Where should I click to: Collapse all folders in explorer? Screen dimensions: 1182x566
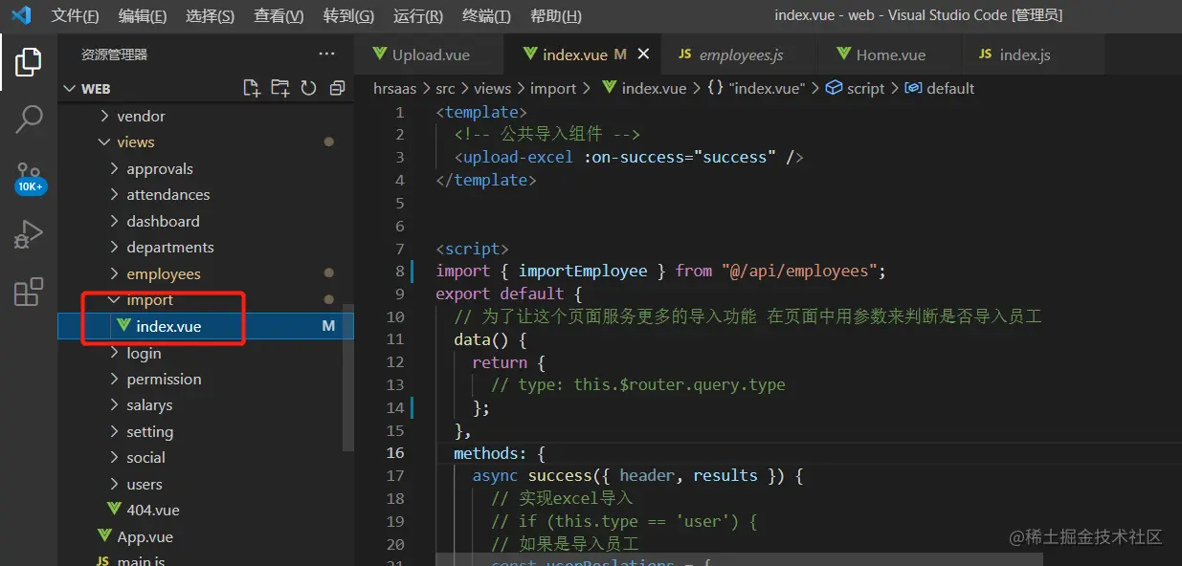pyautogui.click(x=337, y=89)
